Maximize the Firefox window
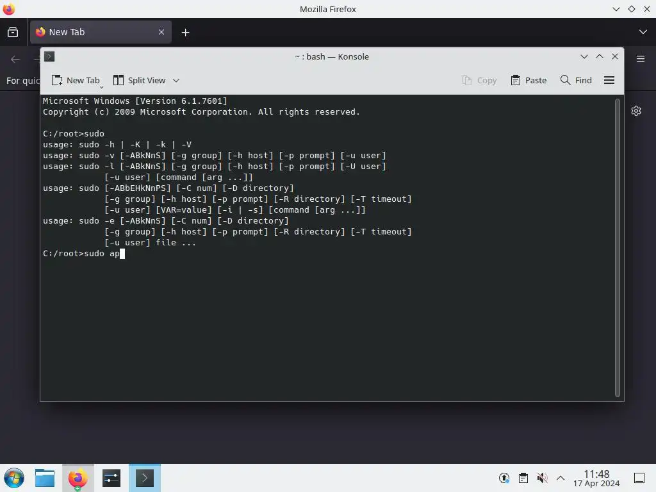 pyautogui.click(x=632, y=9)
